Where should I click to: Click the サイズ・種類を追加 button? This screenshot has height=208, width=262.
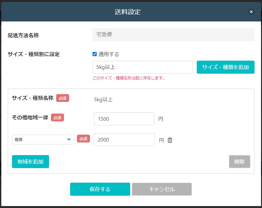(x=225, y=67)
